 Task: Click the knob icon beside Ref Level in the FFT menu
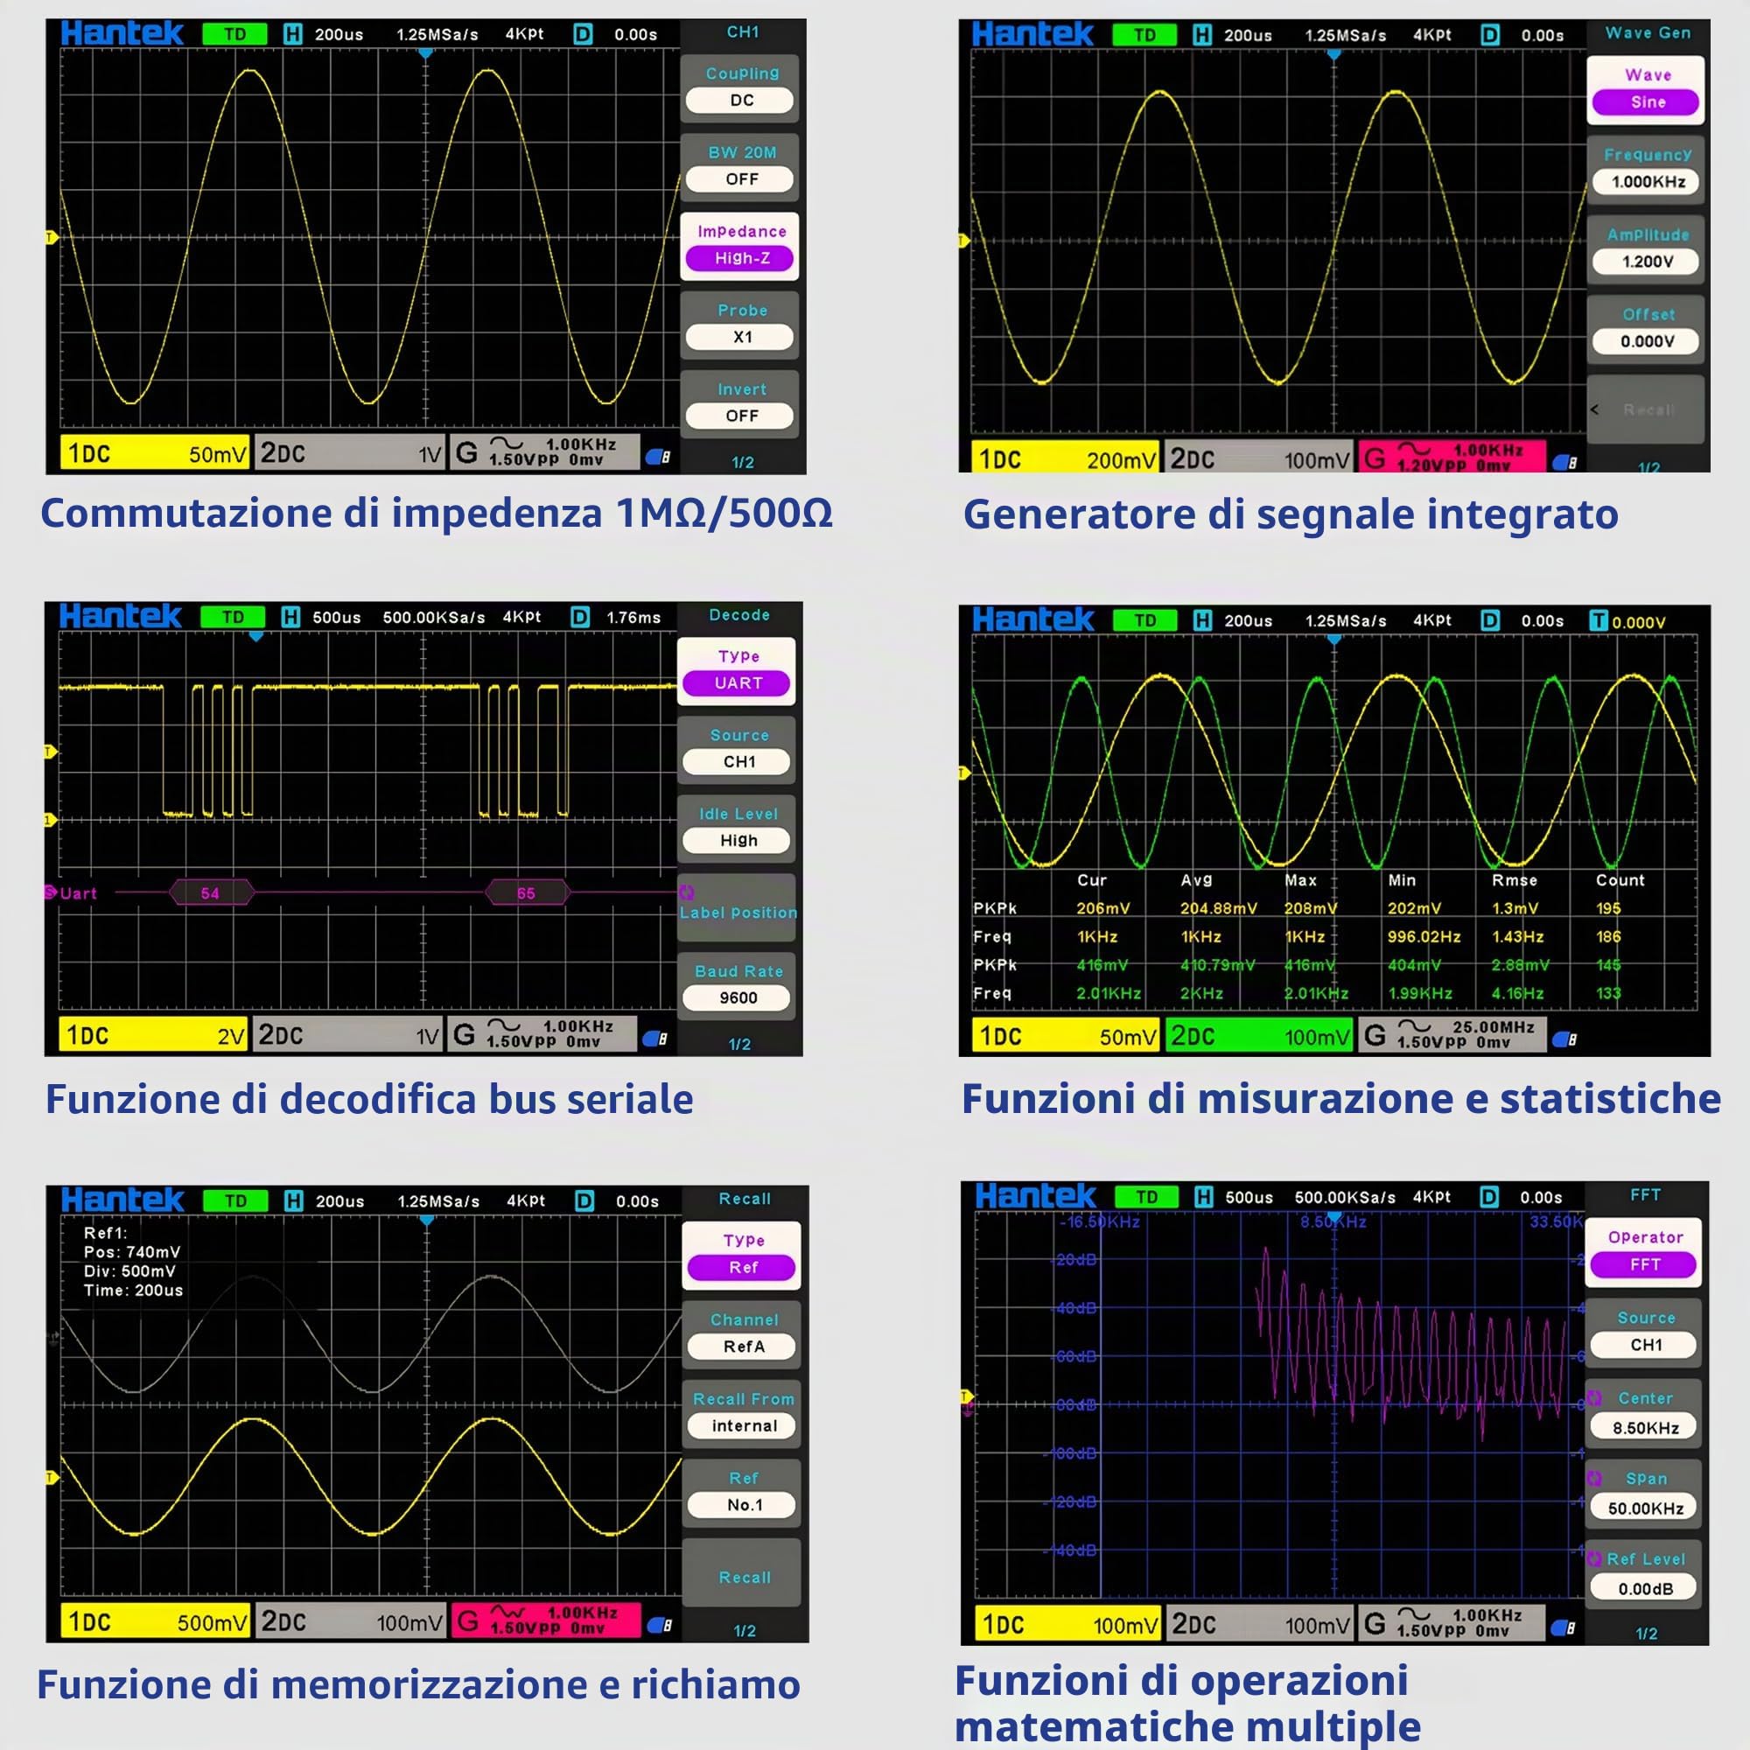tap(1594, 1558)
